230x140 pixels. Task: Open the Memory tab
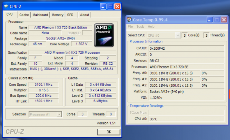click(x=57, y=15)
